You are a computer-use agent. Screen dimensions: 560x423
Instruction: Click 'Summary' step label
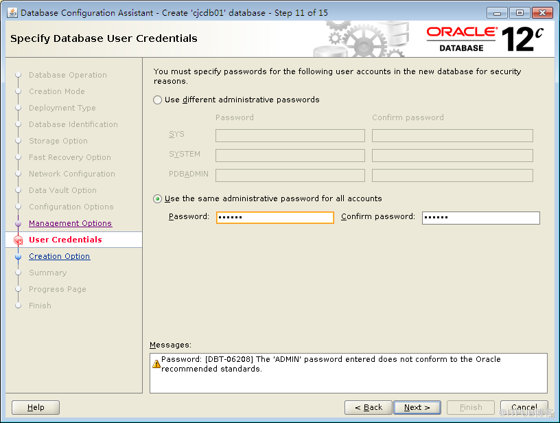[48, 273]
